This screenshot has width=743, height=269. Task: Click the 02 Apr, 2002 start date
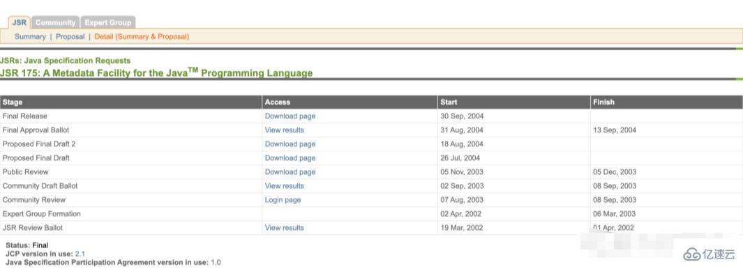pos(461,213)
